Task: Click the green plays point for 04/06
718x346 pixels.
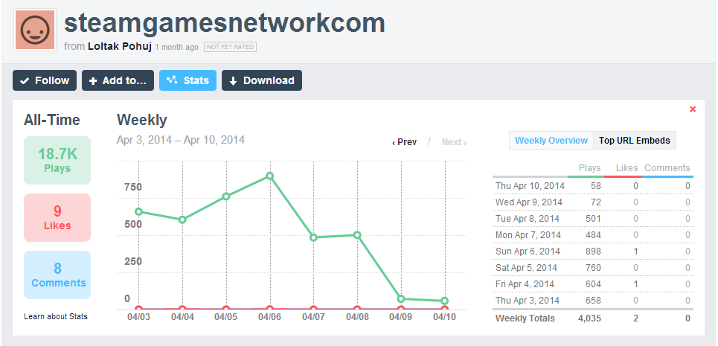Action: coord(269,176)
